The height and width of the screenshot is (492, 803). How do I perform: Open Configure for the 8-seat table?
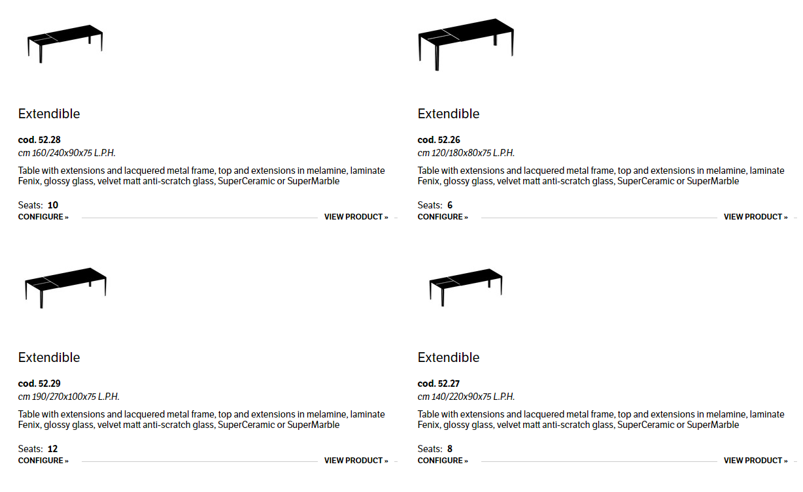coord(443,461)
